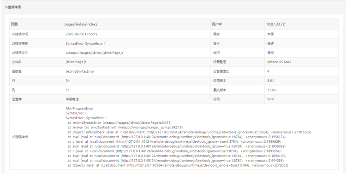Click the "行" label cell
The image size is (346, 174).
[36, 81]
